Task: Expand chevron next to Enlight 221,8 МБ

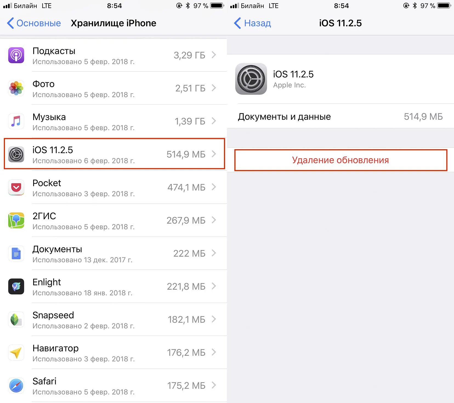Action: pyautogui.click(x=214, y=286)
